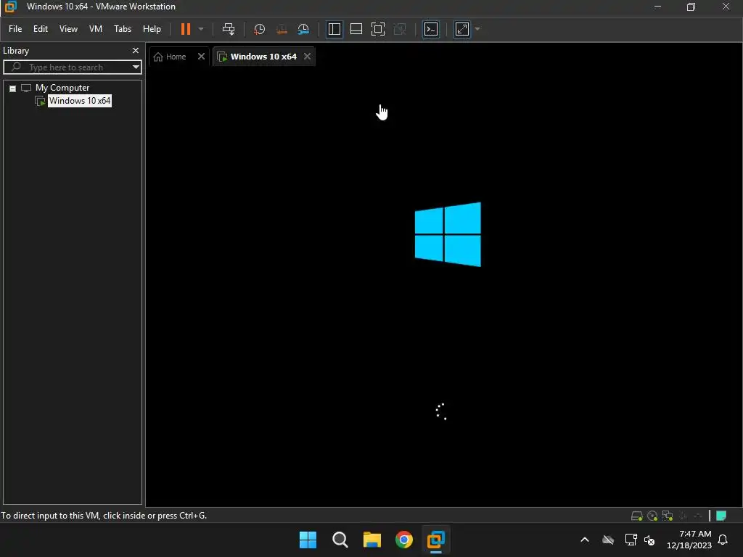
Task: Click inside the VM display area
Action: 443,286
